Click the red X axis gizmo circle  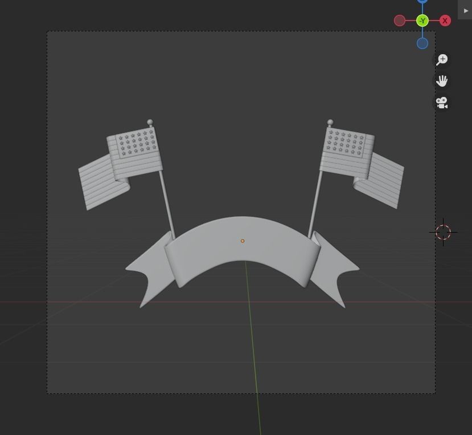tap(445, 21)
